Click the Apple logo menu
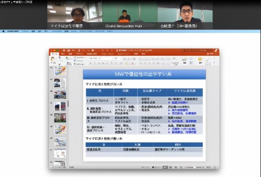261x177 pixels. (3, 31)
